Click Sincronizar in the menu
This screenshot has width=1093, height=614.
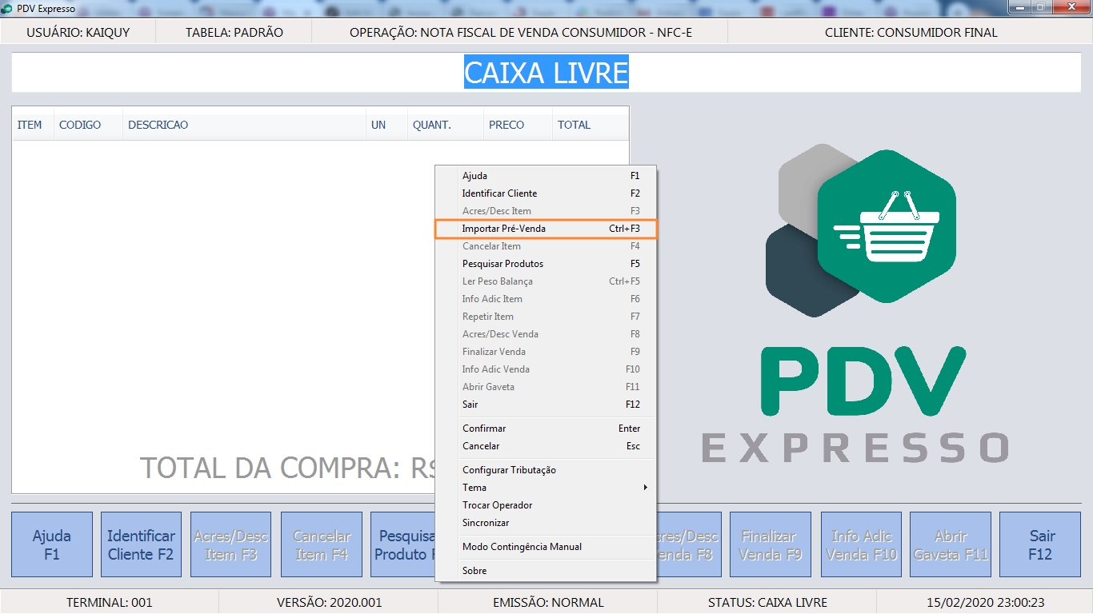tap(545, 523)
